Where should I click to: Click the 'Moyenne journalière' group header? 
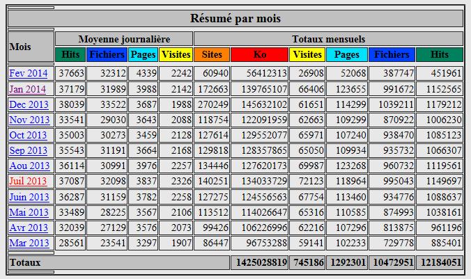click(x=124, y=39)
